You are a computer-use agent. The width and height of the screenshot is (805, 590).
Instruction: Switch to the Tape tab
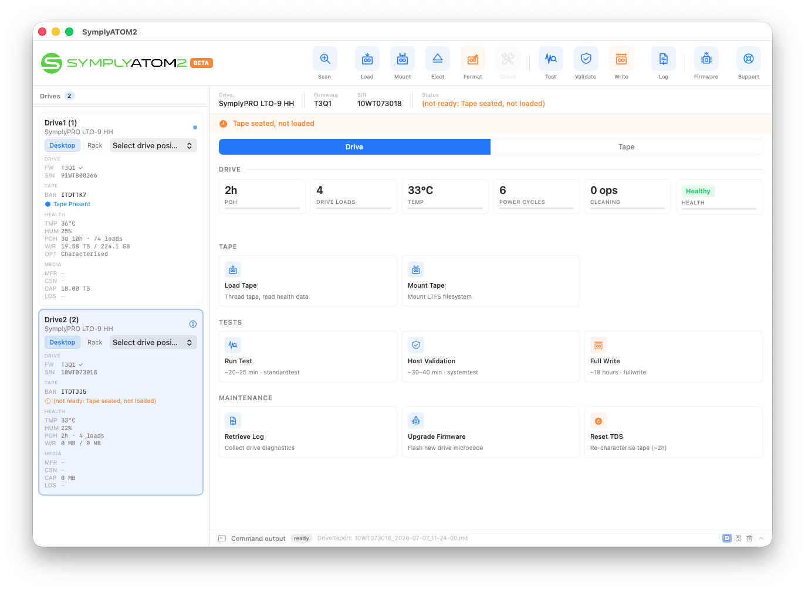(x=627, y=147)
